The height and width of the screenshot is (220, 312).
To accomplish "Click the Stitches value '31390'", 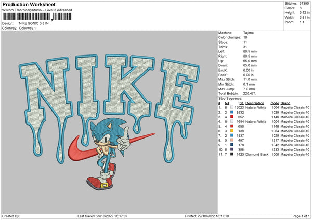I will [x=304, y=4].
